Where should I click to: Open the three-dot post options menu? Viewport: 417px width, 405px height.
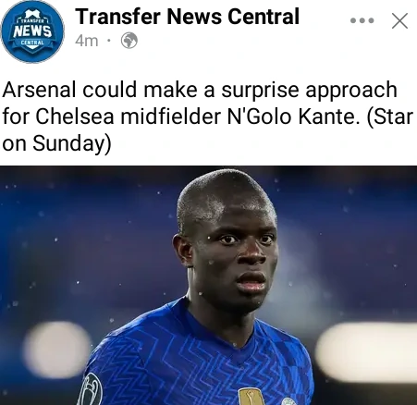pos(362,20)
